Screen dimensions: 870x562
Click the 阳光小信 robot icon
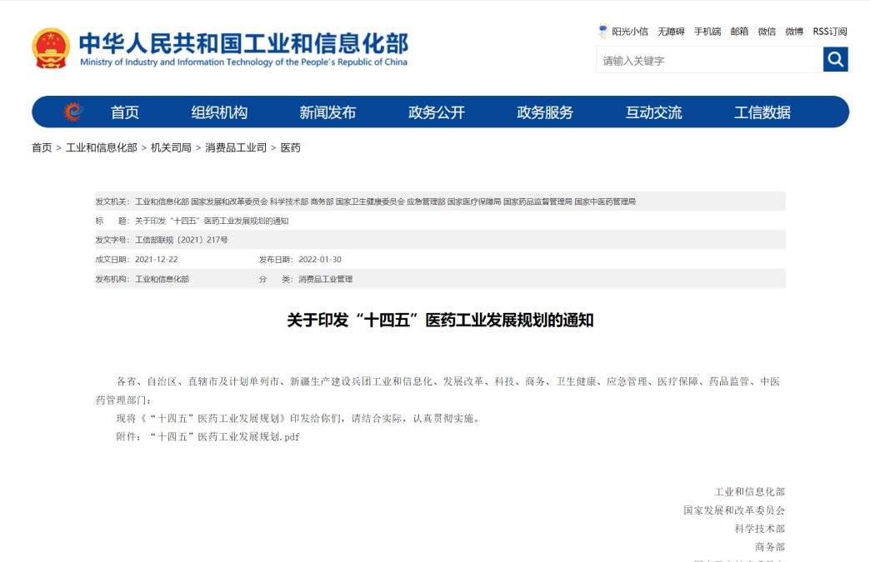602,32
